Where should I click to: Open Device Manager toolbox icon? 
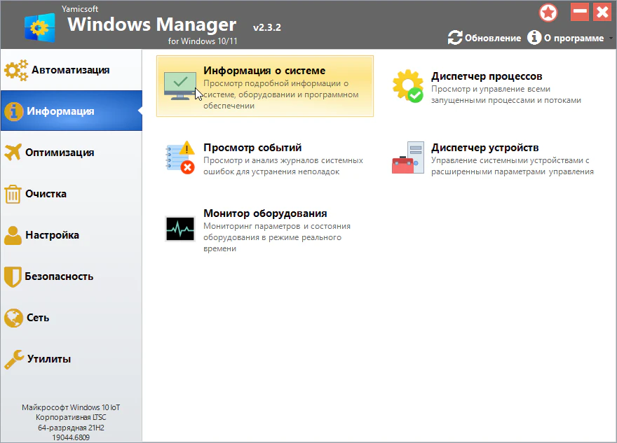tap(407, 158)
